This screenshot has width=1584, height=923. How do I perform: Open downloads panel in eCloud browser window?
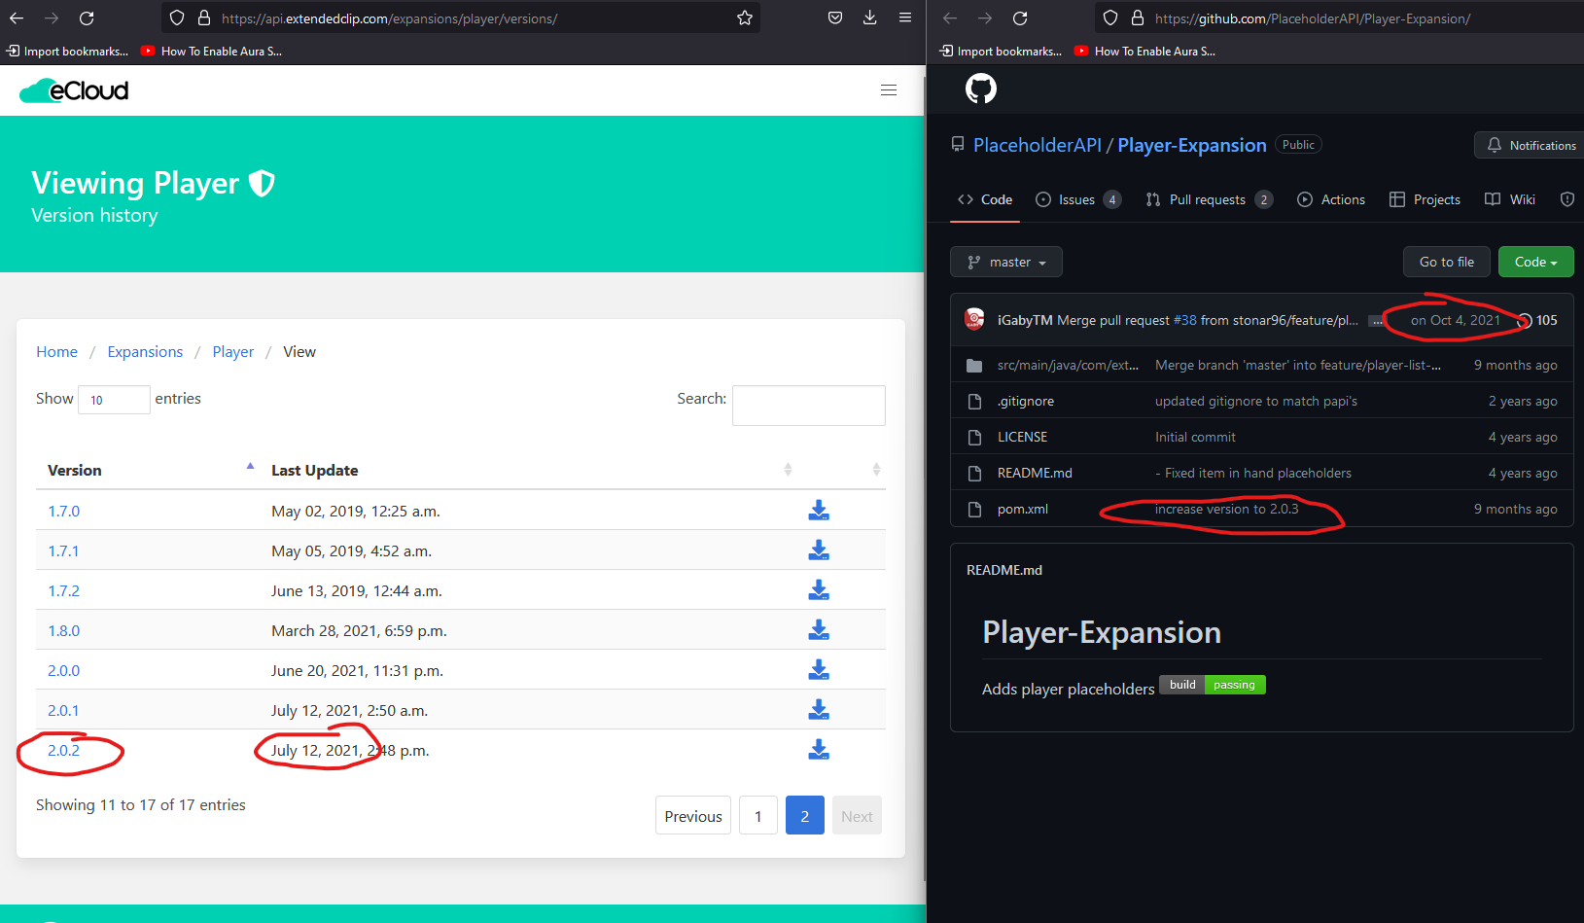click(x=870, y=18)
